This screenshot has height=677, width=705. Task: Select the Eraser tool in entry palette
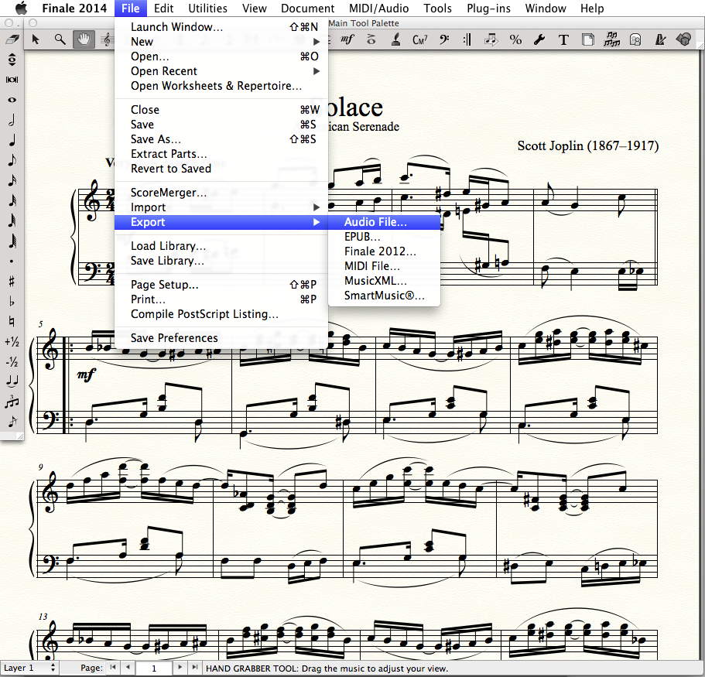[12, 39]
